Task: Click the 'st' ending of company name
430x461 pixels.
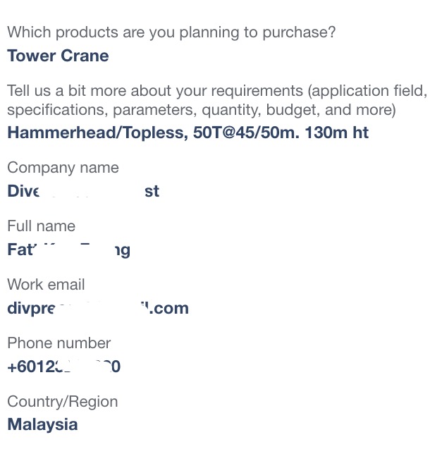Action: click(152, 192)
